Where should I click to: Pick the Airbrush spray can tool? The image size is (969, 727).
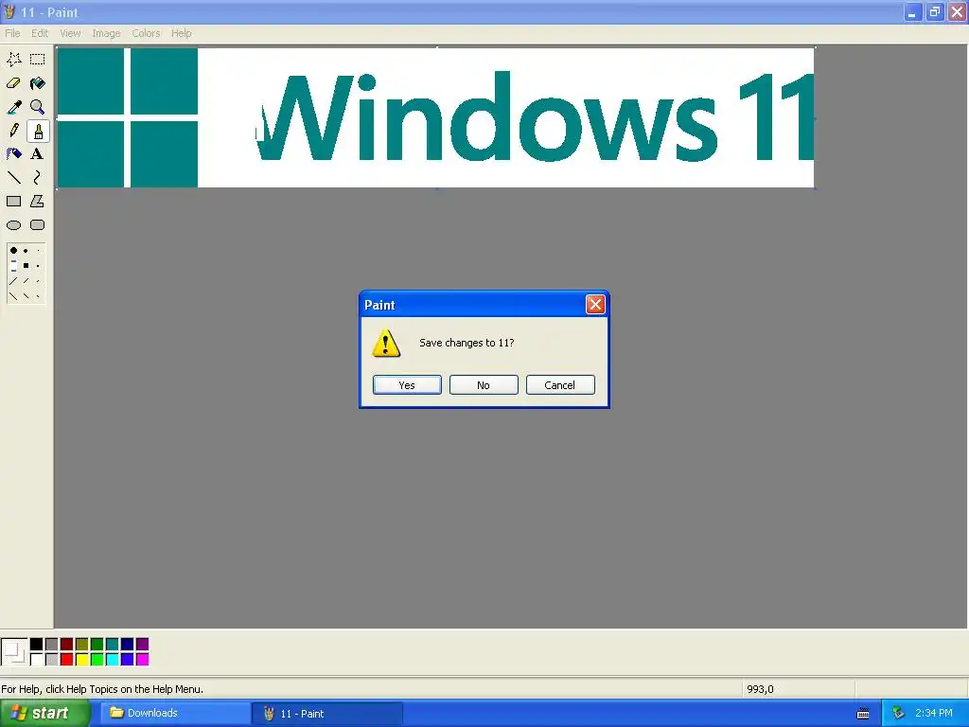[13, 154]
